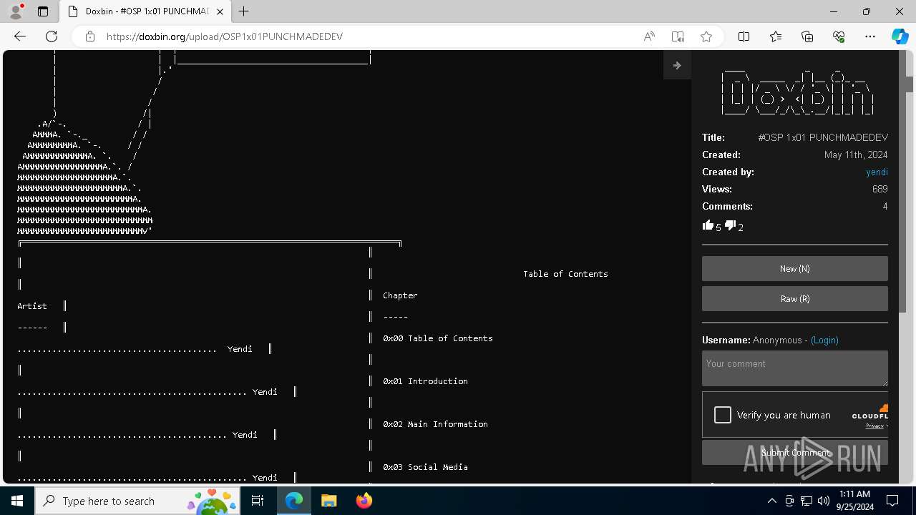Viewport: 916px width, 515px height.
Task: Open Collections panel
Action: [807, 36]
